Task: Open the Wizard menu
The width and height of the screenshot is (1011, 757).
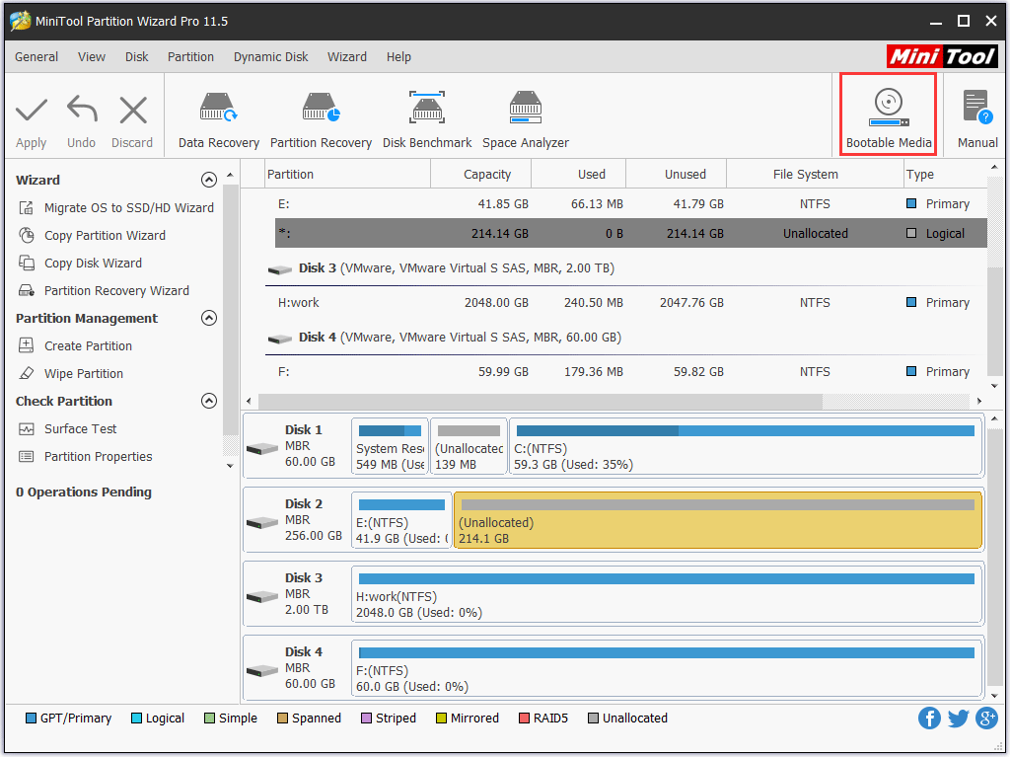Action: [x=347, y=57]
